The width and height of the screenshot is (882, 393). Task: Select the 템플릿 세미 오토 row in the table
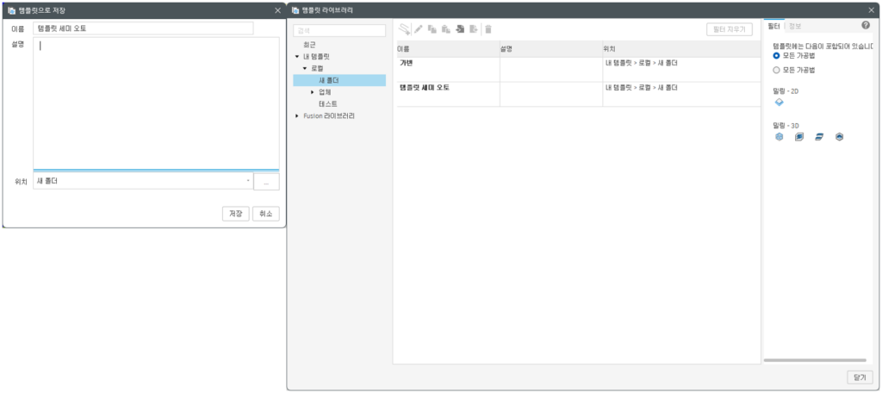(578, 94)
